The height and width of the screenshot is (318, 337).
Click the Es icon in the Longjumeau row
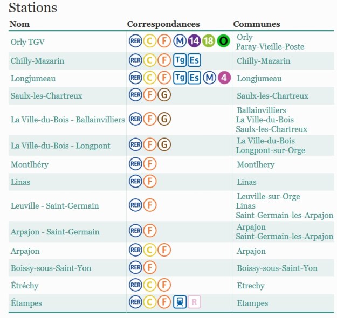coord(195,78)
